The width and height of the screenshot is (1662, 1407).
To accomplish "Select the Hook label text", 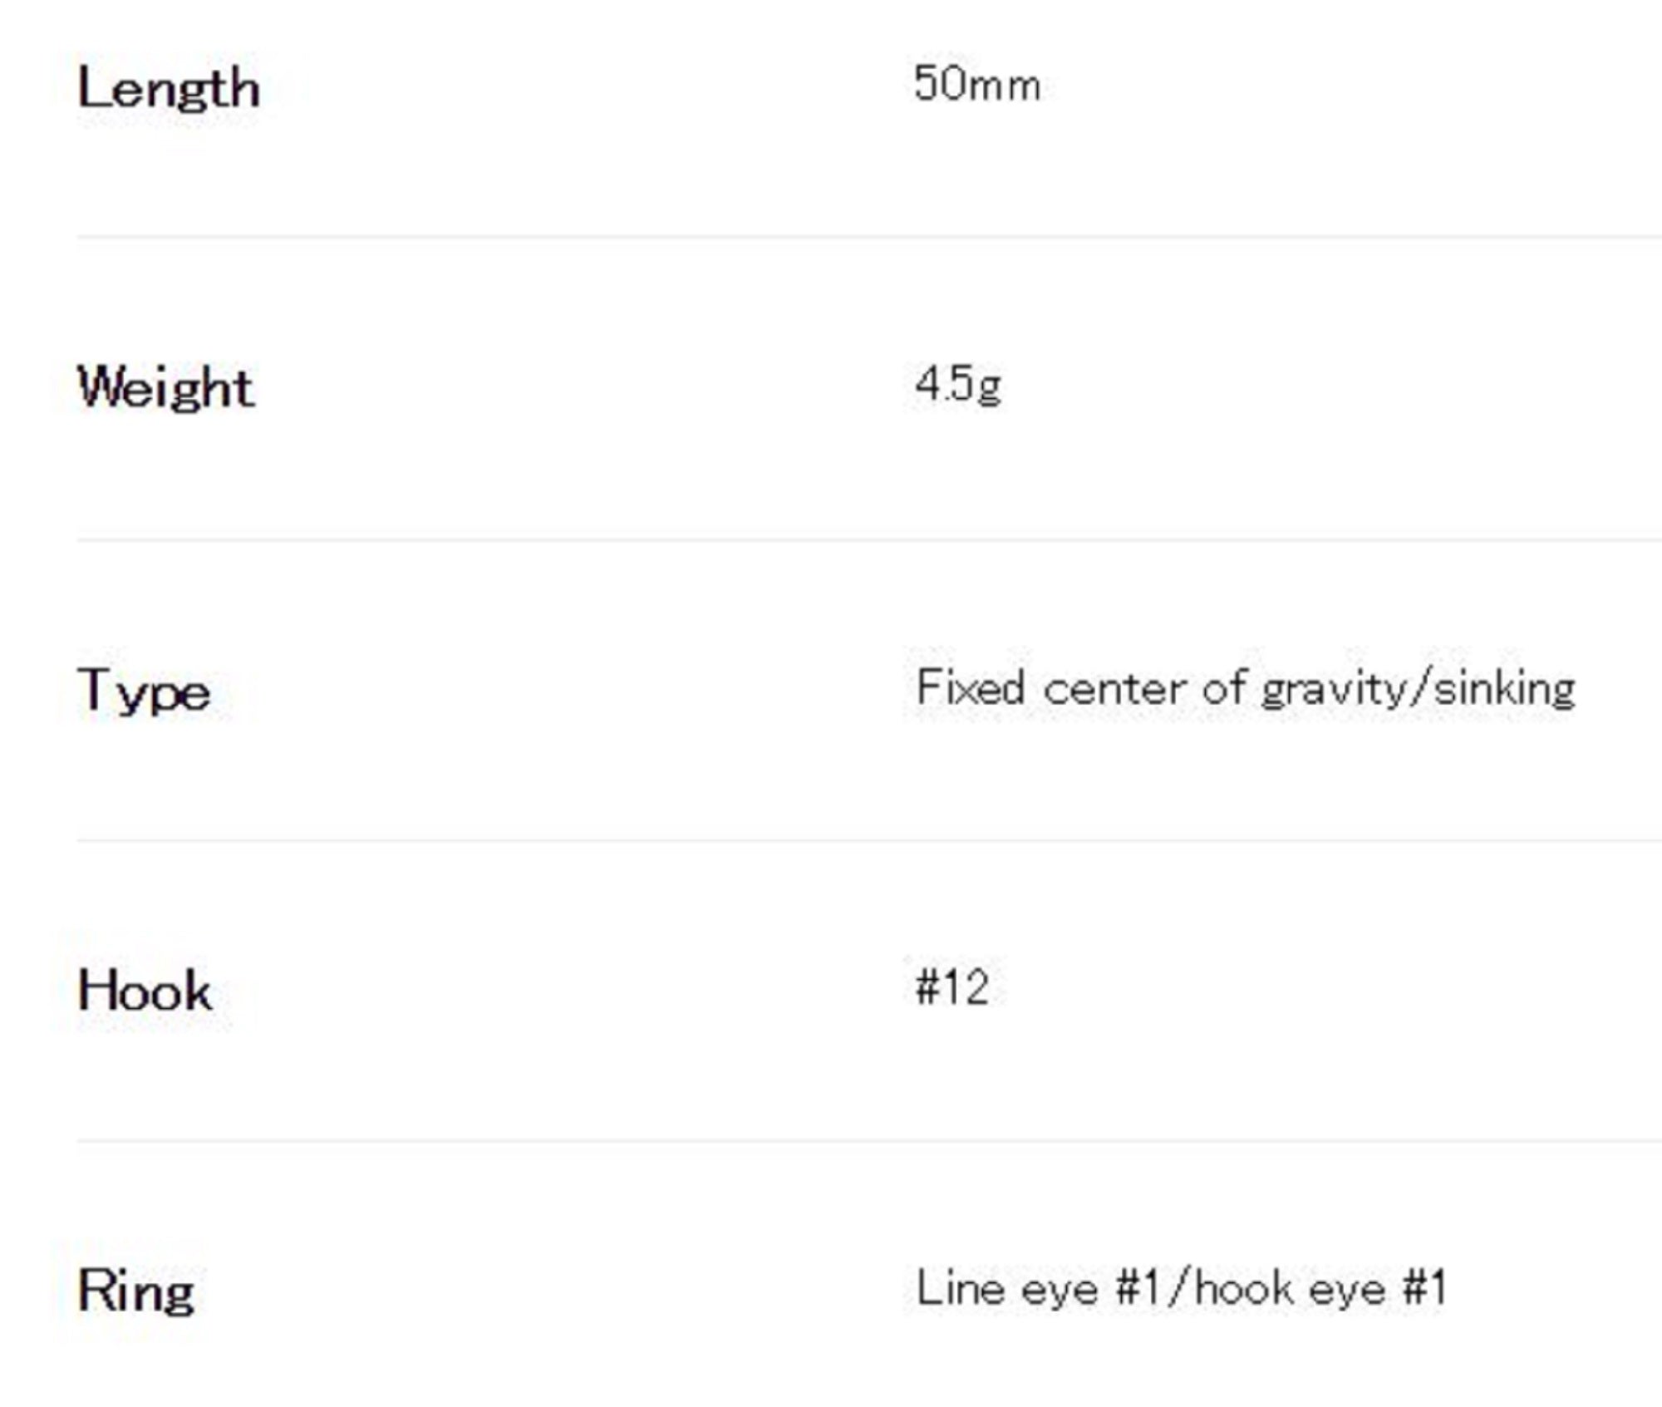I will coord(145,991).
